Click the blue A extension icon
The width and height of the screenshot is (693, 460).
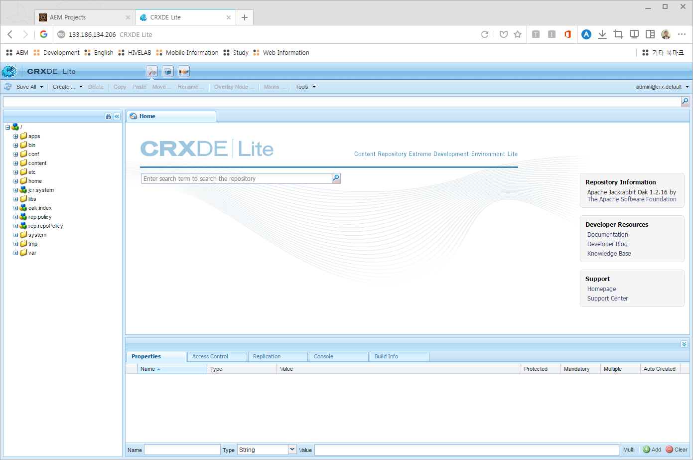pos(586,34)
